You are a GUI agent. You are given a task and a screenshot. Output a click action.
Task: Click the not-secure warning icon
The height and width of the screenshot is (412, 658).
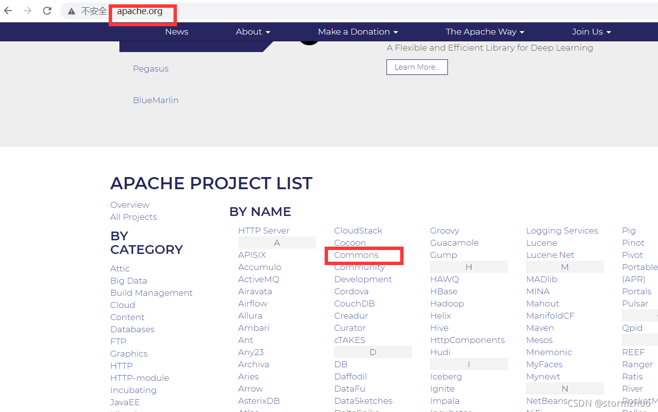(x=72, y=11)
